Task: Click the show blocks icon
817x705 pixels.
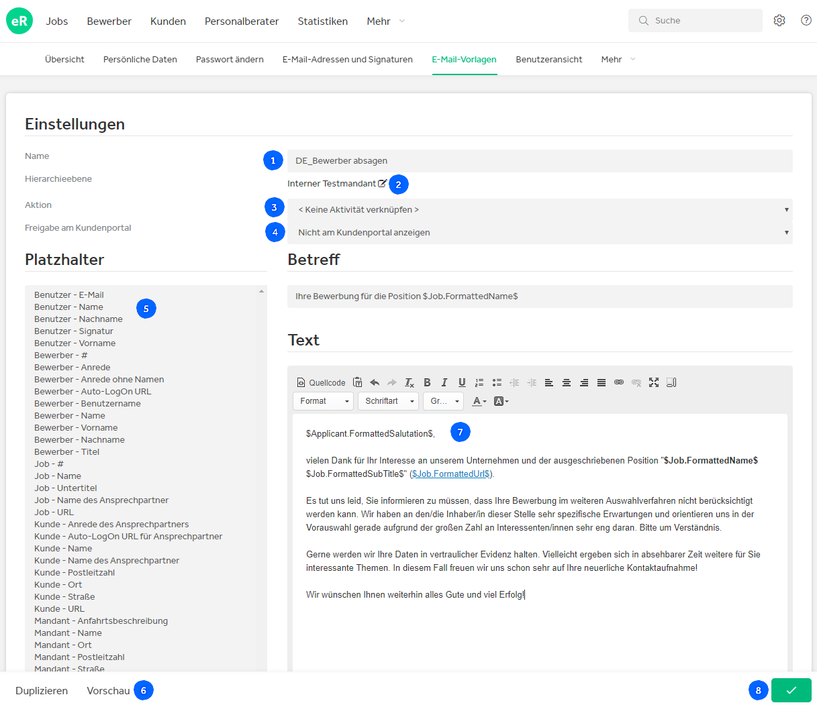Action: (x=671, y=382)
